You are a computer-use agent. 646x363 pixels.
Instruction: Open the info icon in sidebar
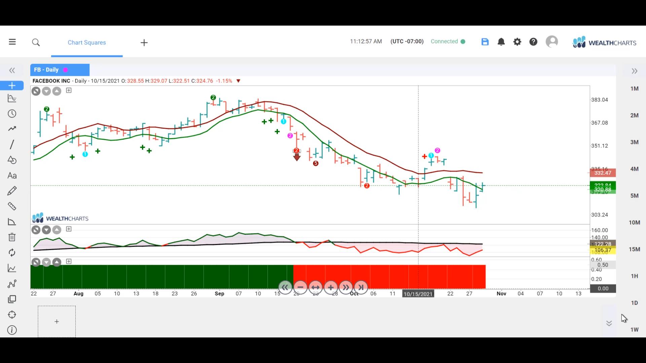click(x=12, y=330)
